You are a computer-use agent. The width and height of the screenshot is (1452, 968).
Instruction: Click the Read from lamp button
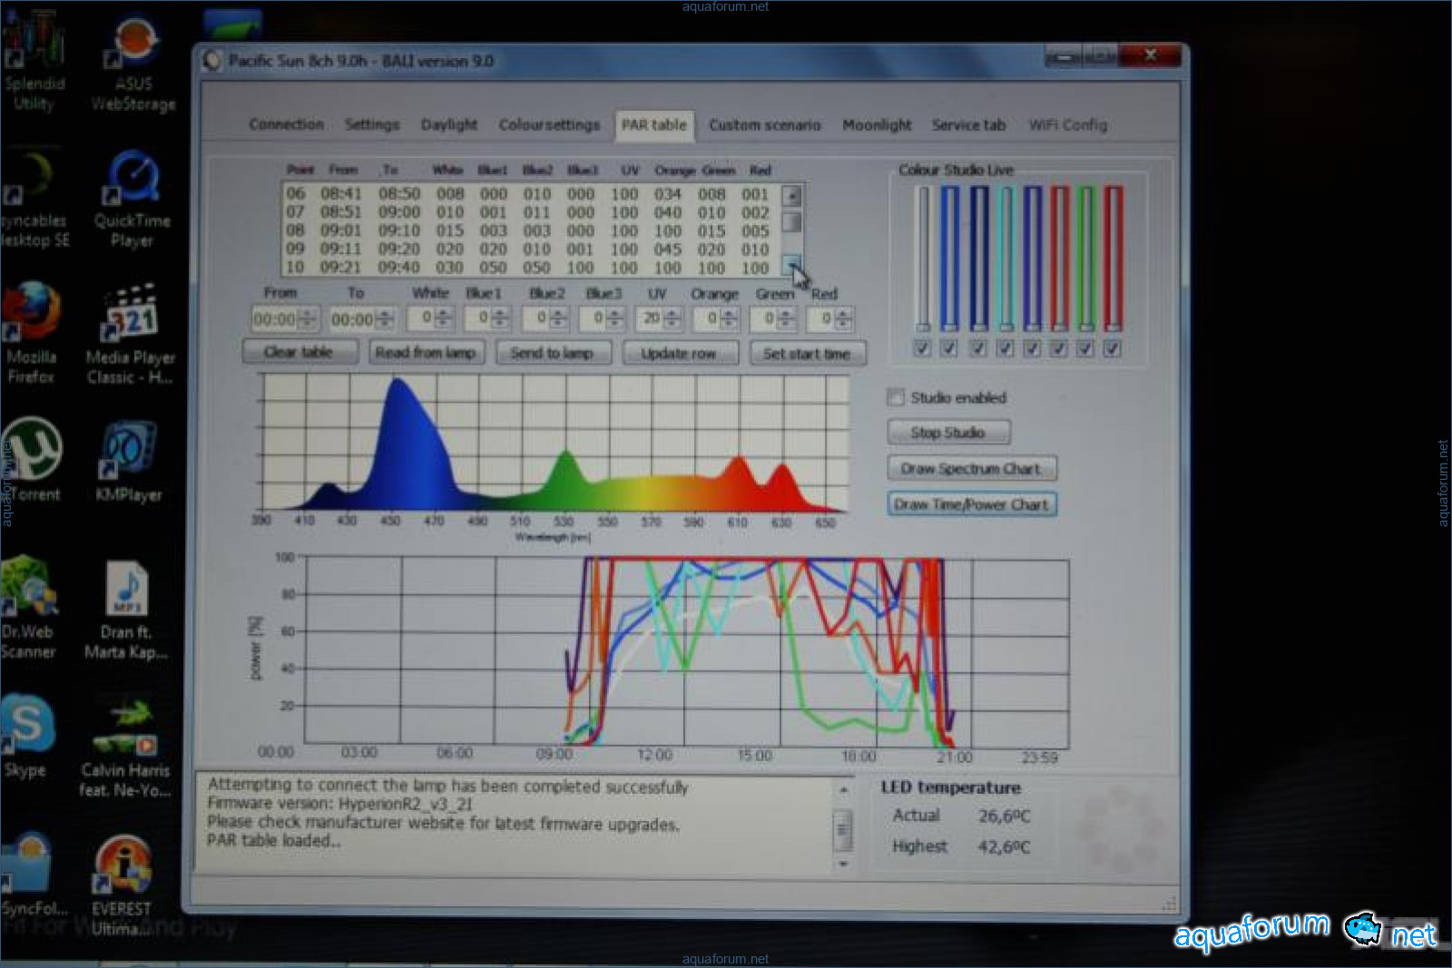coord(426,353)
